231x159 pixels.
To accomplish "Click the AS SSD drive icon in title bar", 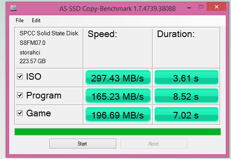I will [14, 8].
